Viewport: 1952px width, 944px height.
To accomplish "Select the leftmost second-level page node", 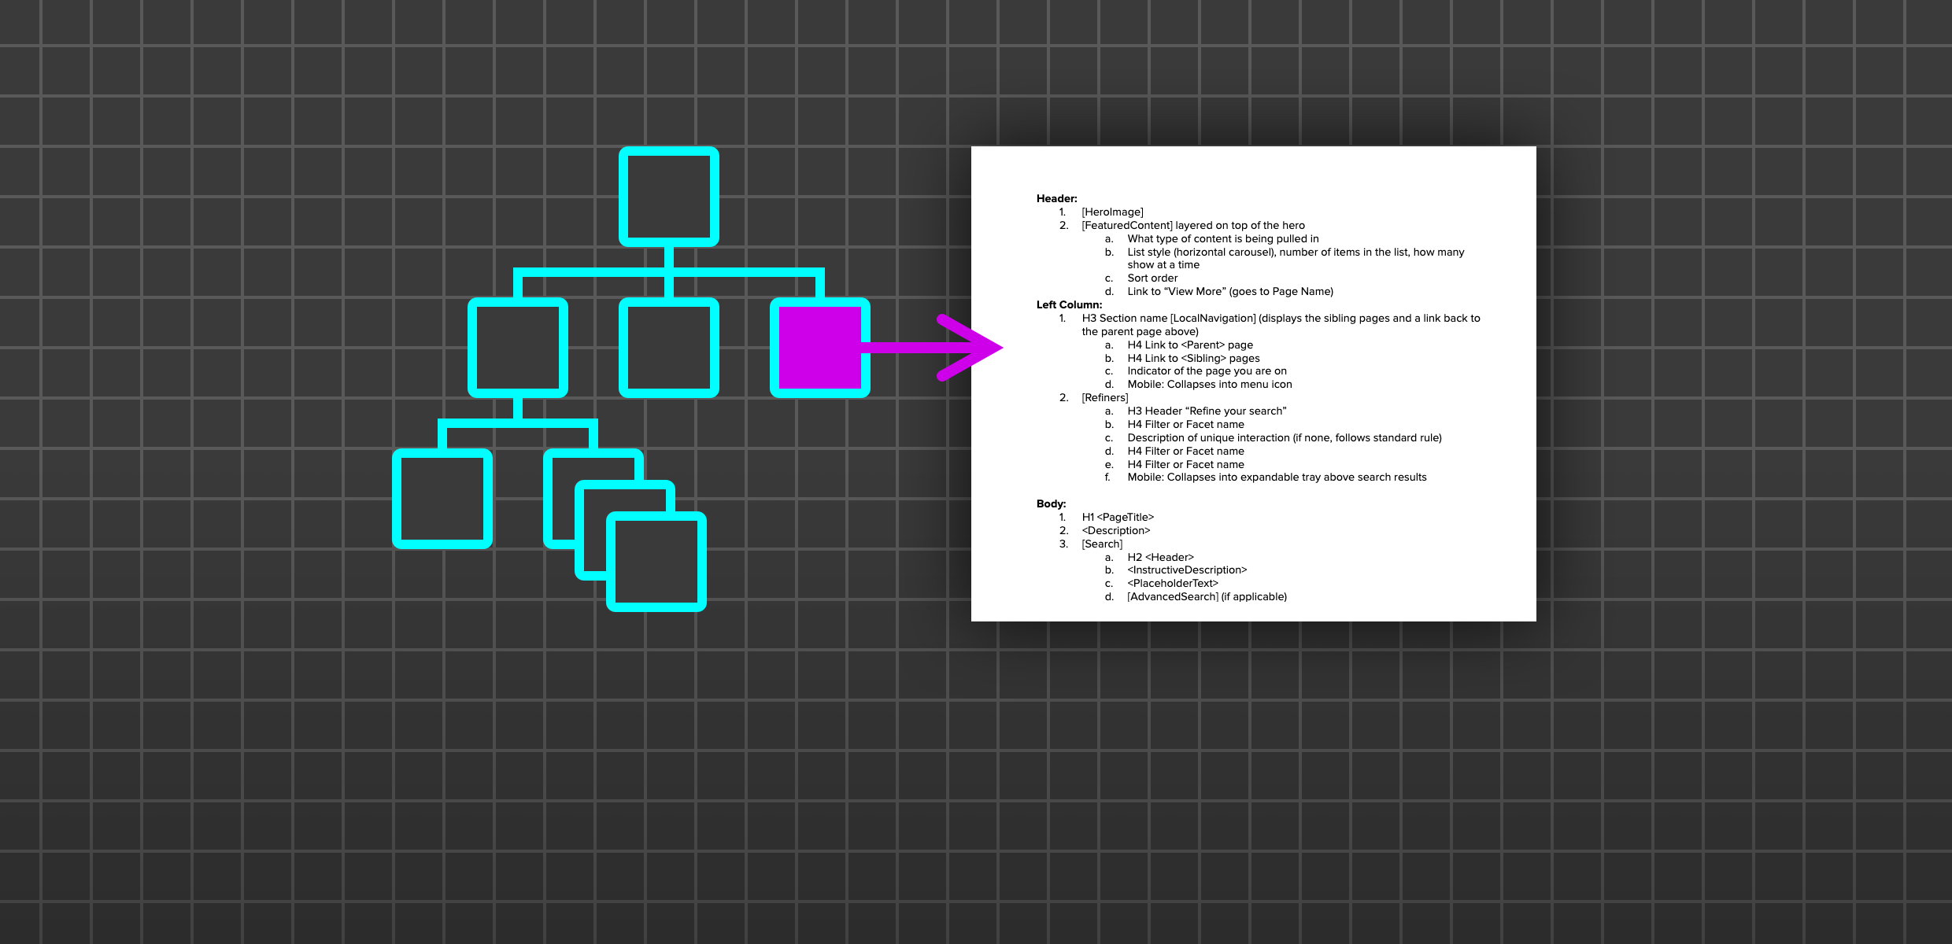I will tap(519, 346).
